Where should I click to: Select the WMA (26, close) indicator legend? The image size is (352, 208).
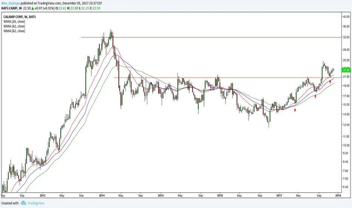14,22
